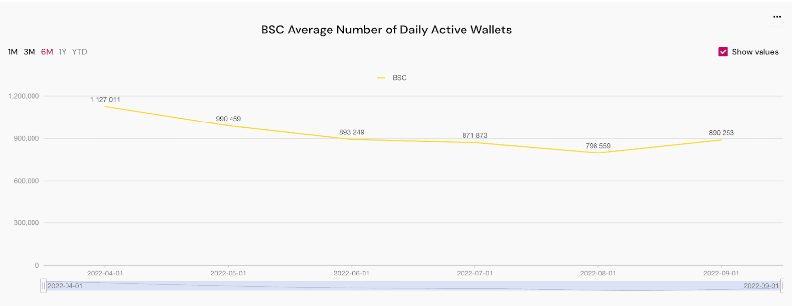Click the 798 559 data point
Image resolution: width=795 pixels, height=306 pixels.
click(x=598, y=153)
